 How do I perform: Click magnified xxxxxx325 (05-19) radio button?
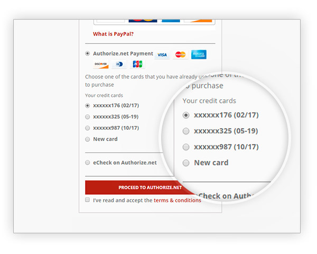(186, 131)
